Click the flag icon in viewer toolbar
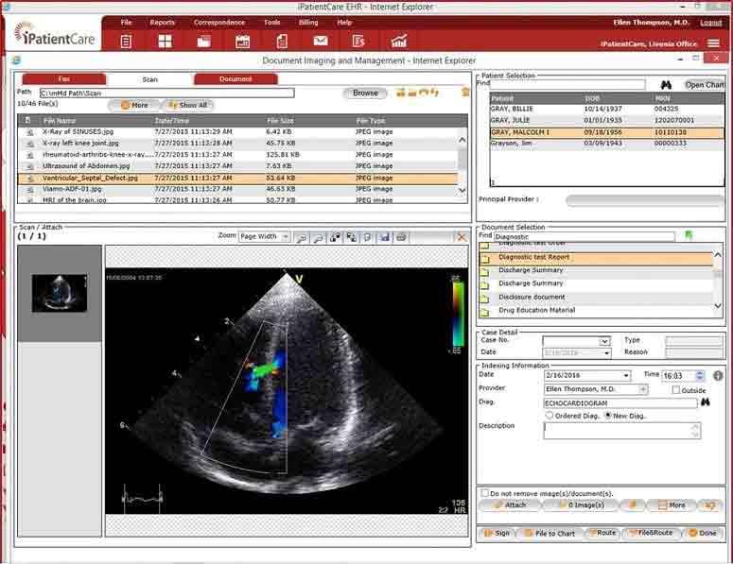 click(368, 238)
